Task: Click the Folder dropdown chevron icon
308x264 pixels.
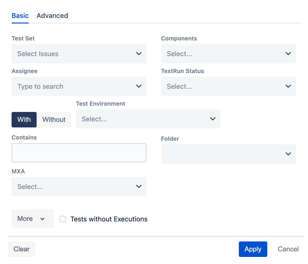Action: [288, 154]
